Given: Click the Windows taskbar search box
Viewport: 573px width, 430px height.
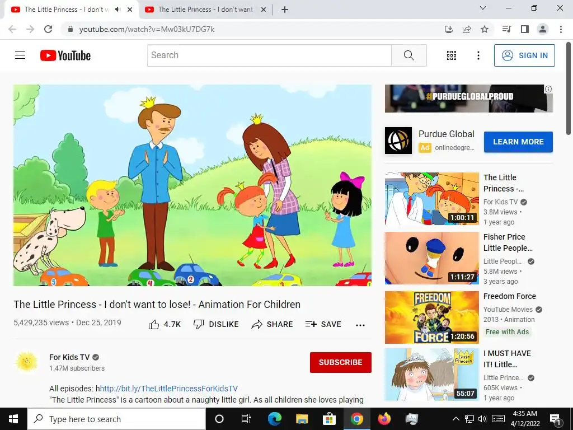Looking at the screenshot, I should [x=116, y=419].
